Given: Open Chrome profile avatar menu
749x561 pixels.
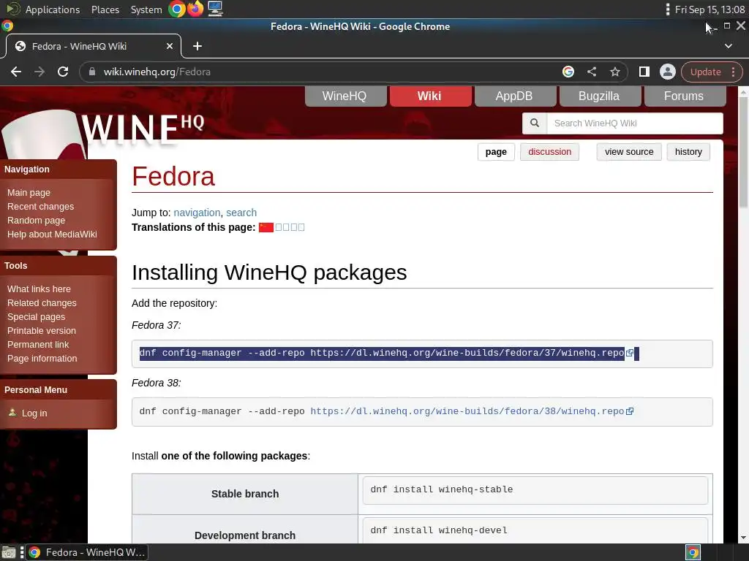Looking at the screenshot, I should click(667, 72).
